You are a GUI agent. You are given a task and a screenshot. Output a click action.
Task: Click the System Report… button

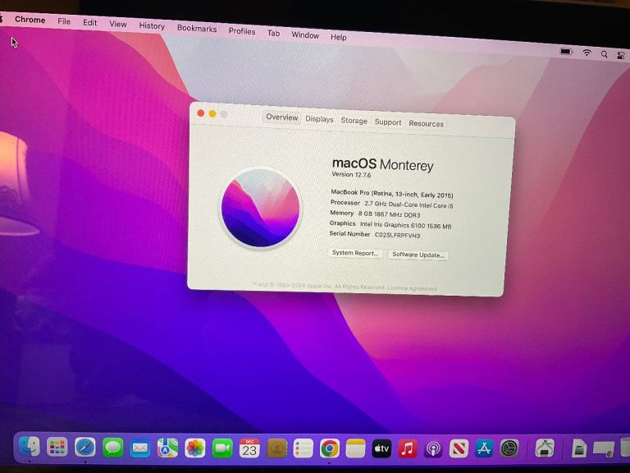(x=355, y=253)
